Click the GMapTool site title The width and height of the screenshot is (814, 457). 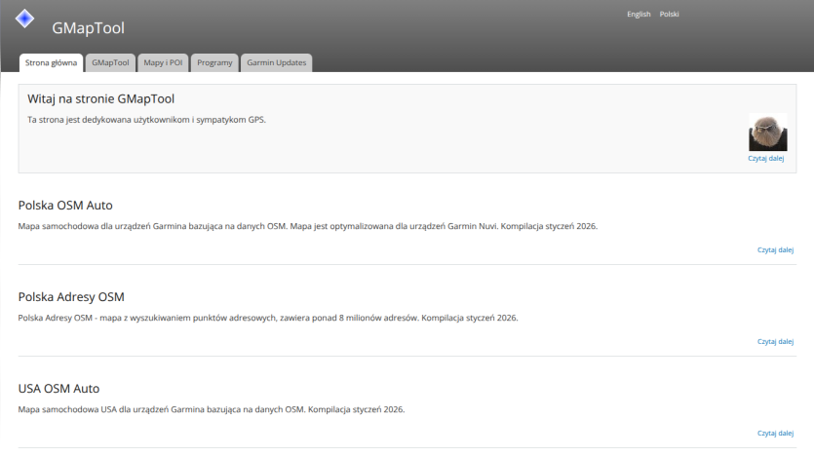(89, 28)
